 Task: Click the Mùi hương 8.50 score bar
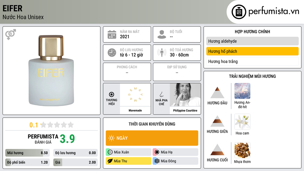pyautogui.click(x=27, y=153)
